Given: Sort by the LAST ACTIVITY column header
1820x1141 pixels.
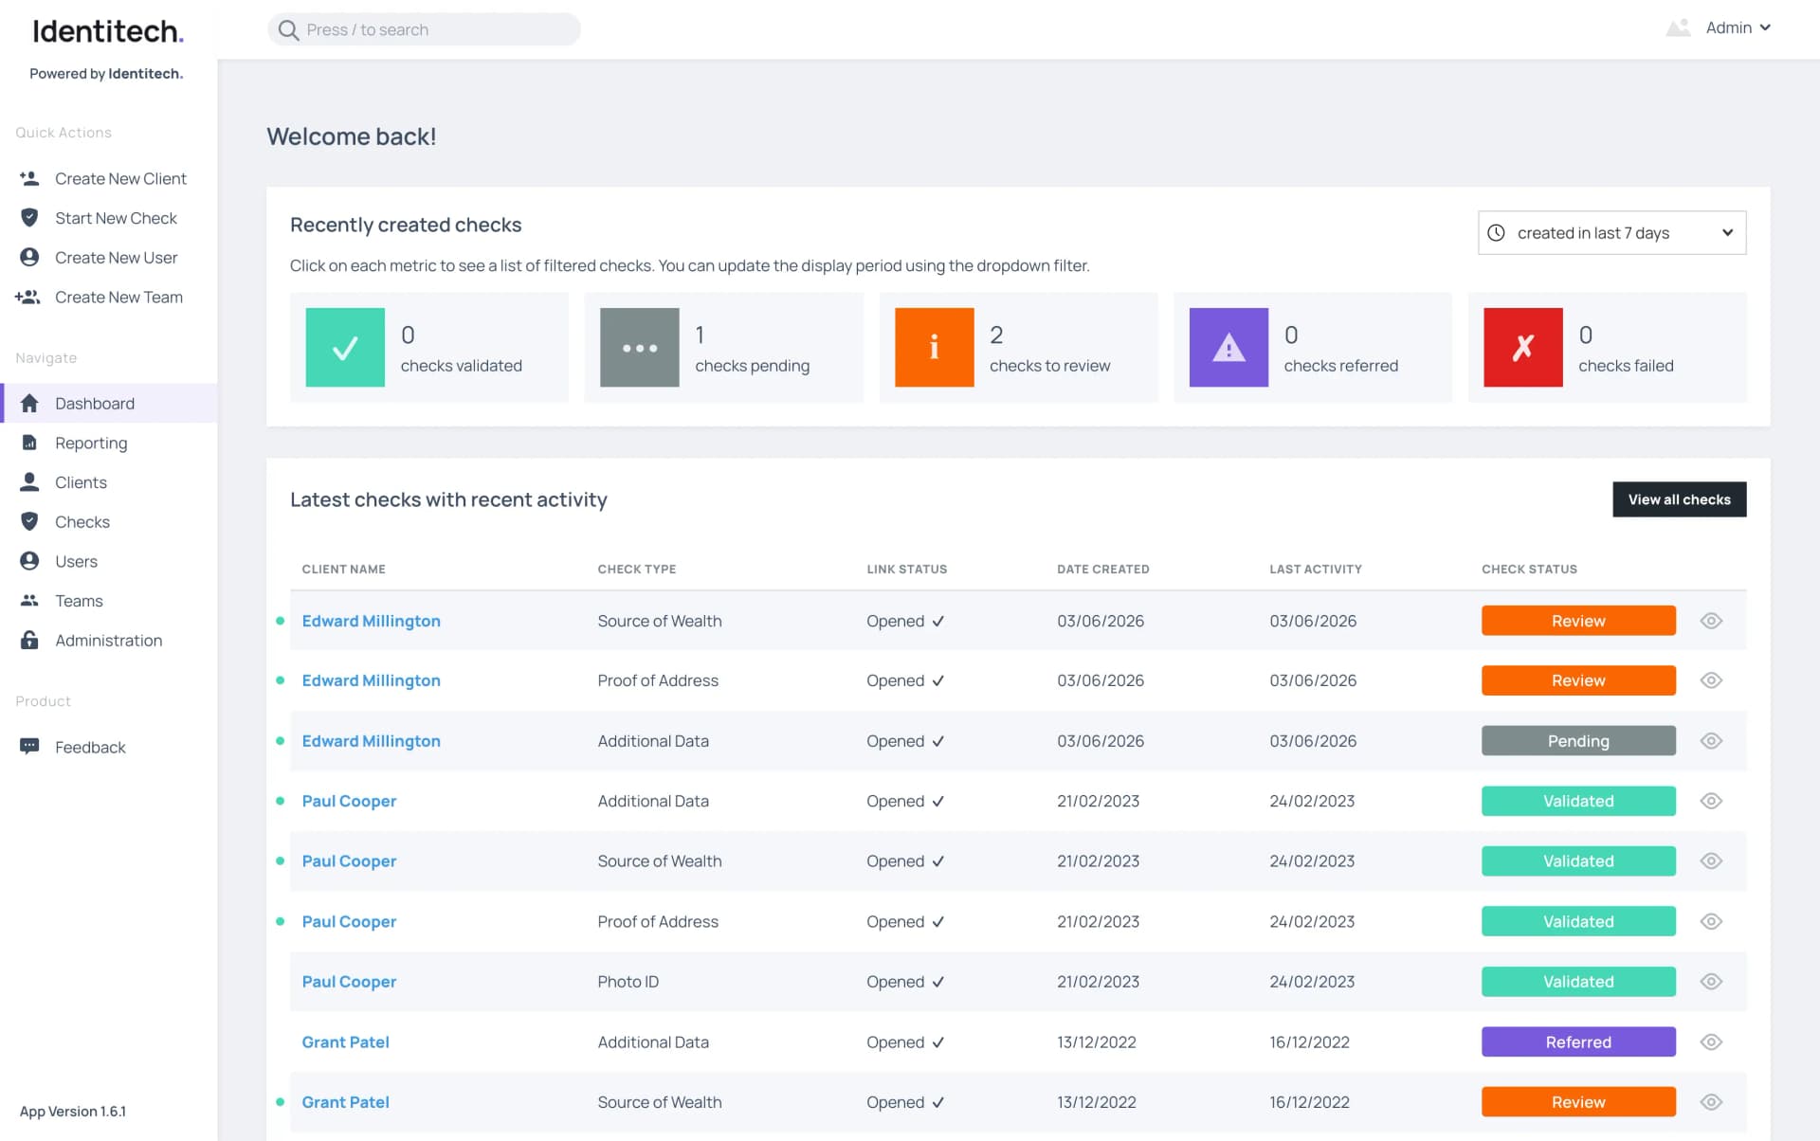Looking at the screenshot, I should (1316, 569).
